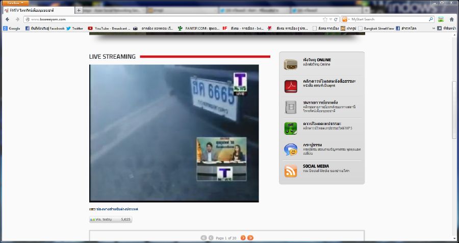Open the YouTube - Broadcast bookmark
Image resolution: width=459 pixels, height=243 pixels.
click(x=109, y=29)
